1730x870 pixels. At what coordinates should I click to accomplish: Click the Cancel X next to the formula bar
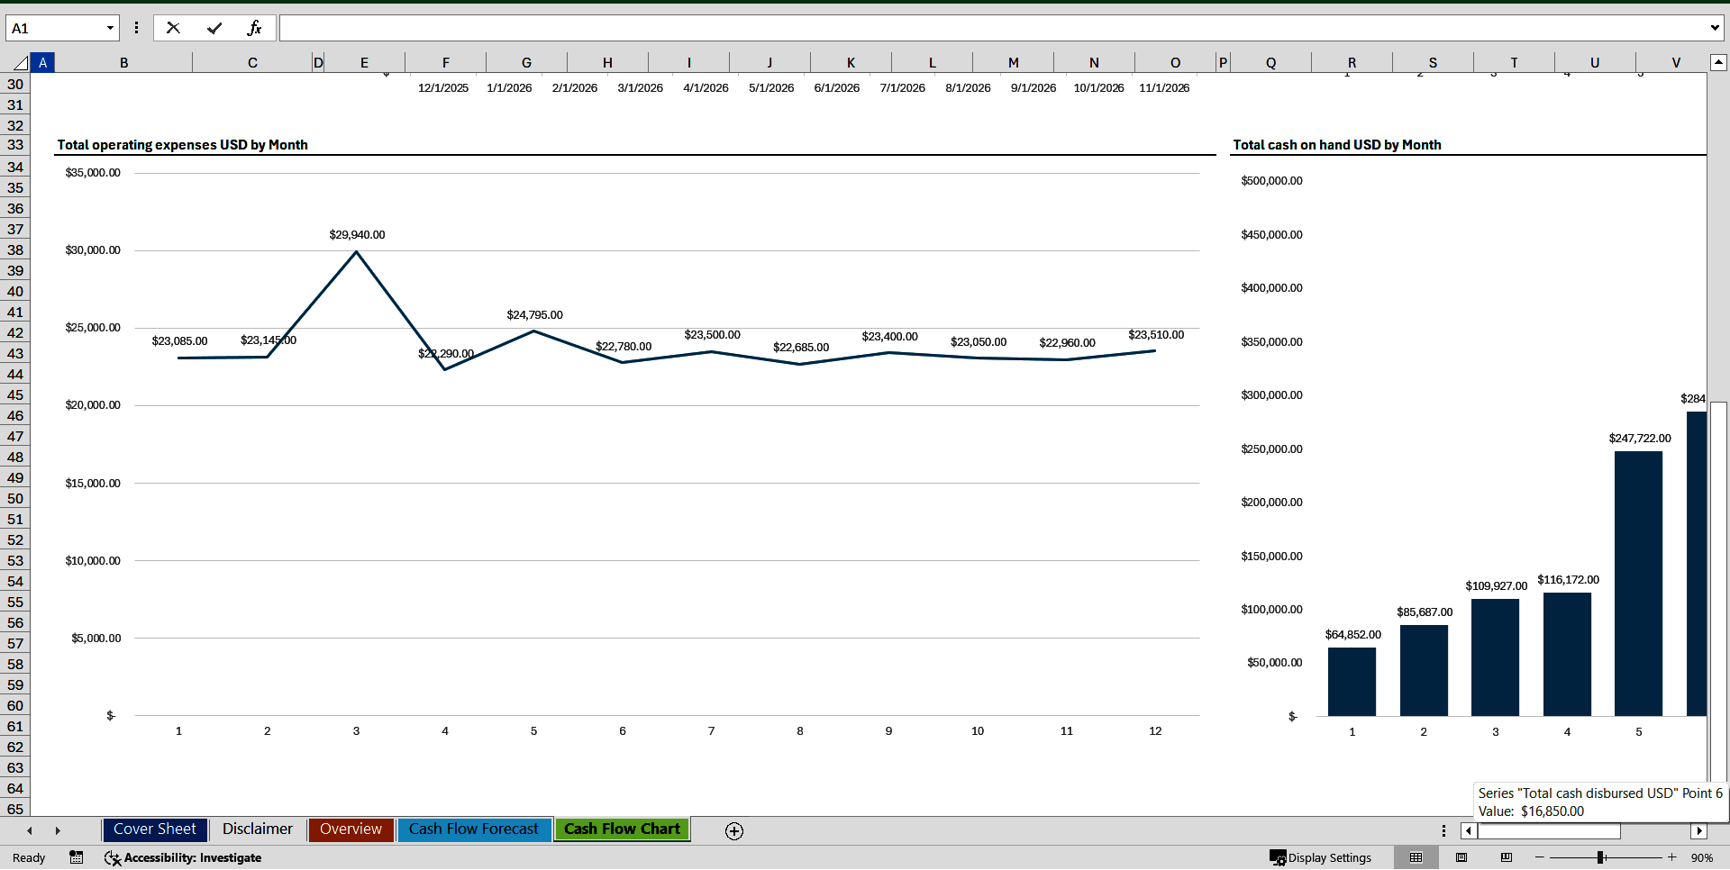pos(173,28)
